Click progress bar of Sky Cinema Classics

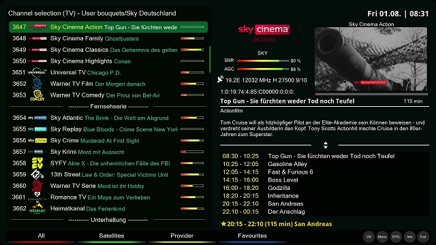(192, 50)
